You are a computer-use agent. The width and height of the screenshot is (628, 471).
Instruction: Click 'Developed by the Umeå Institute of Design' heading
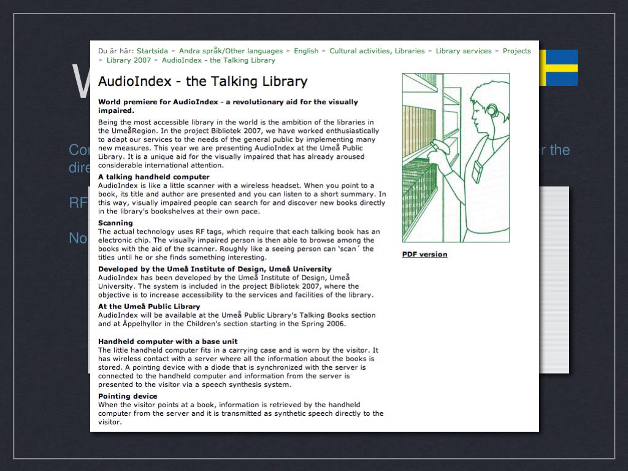[215, 269]
